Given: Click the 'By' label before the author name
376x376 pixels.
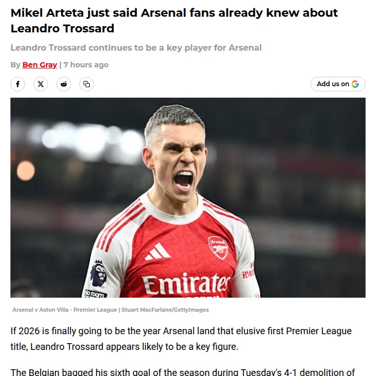Looking at the screenshot, I should tap(15, 65).
